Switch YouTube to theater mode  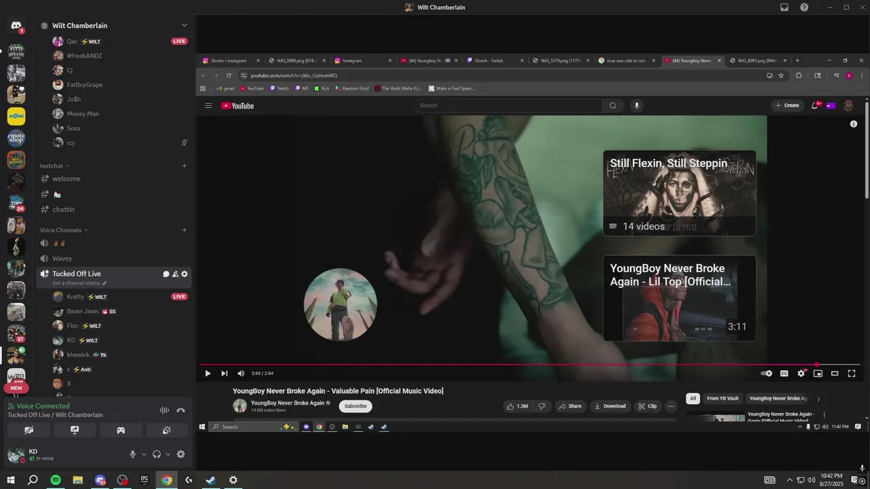tap(835, 374)
